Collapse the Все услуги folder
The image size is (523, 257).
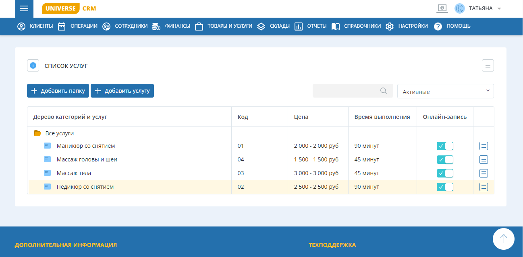38,133
